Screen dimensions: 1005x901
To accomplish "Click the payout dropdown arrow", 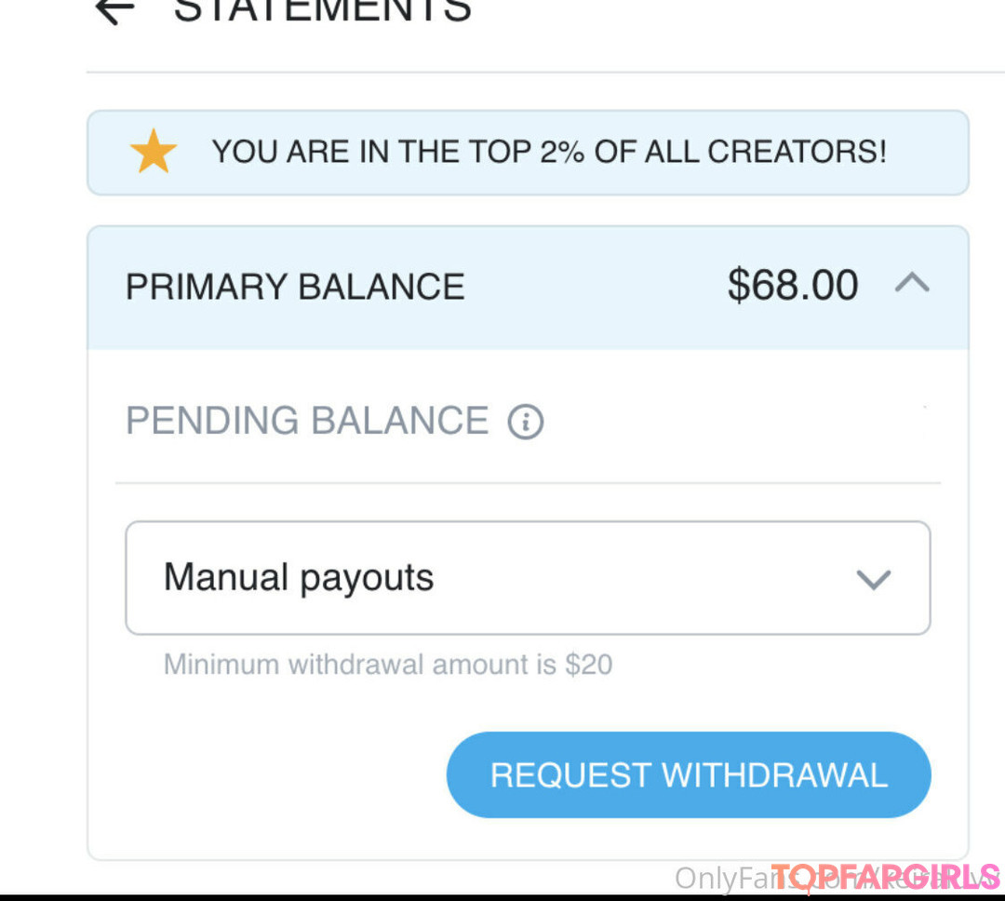I will tap(873, 580).
